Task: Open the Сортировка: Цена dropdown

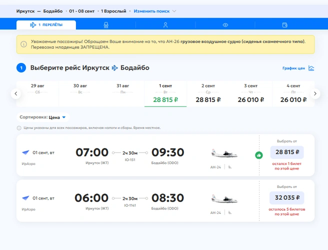Action: click(x=43, y=117)
